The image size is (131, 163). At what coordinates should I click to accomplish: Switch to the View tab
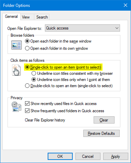pos(26,17)
